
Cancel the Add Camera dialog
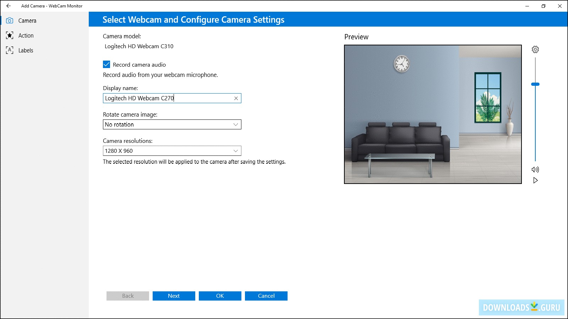tap(266, 296)
